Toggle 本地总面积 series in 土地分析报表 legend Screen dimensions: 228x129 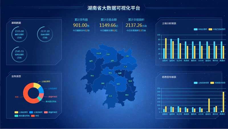(x=200, y=29)
